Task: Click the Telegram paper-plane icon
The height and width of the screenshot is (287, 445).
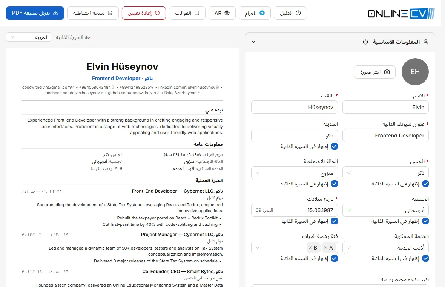Action: (x=262, y=13)
